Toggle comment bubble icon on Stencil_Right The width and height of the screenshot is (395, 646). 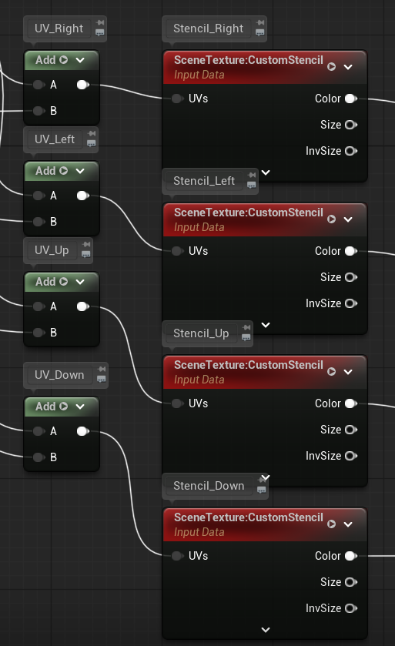(x=260, y=32)
